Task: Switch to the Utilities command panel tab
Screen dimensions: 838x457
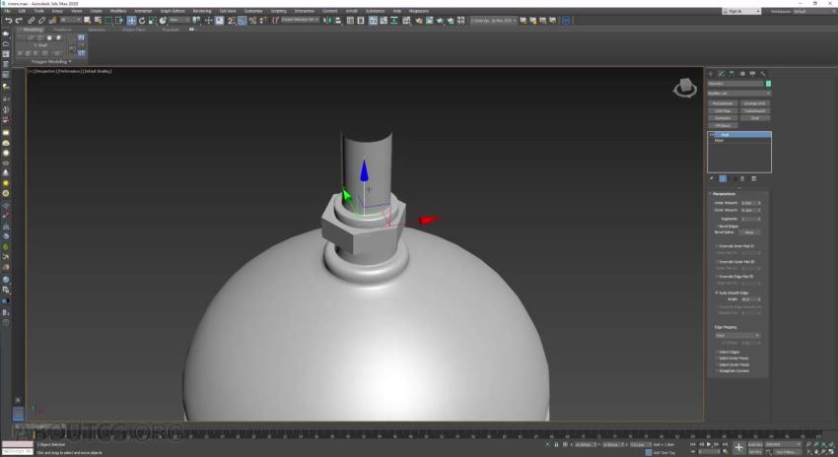Action: click(x=763, y=74)
